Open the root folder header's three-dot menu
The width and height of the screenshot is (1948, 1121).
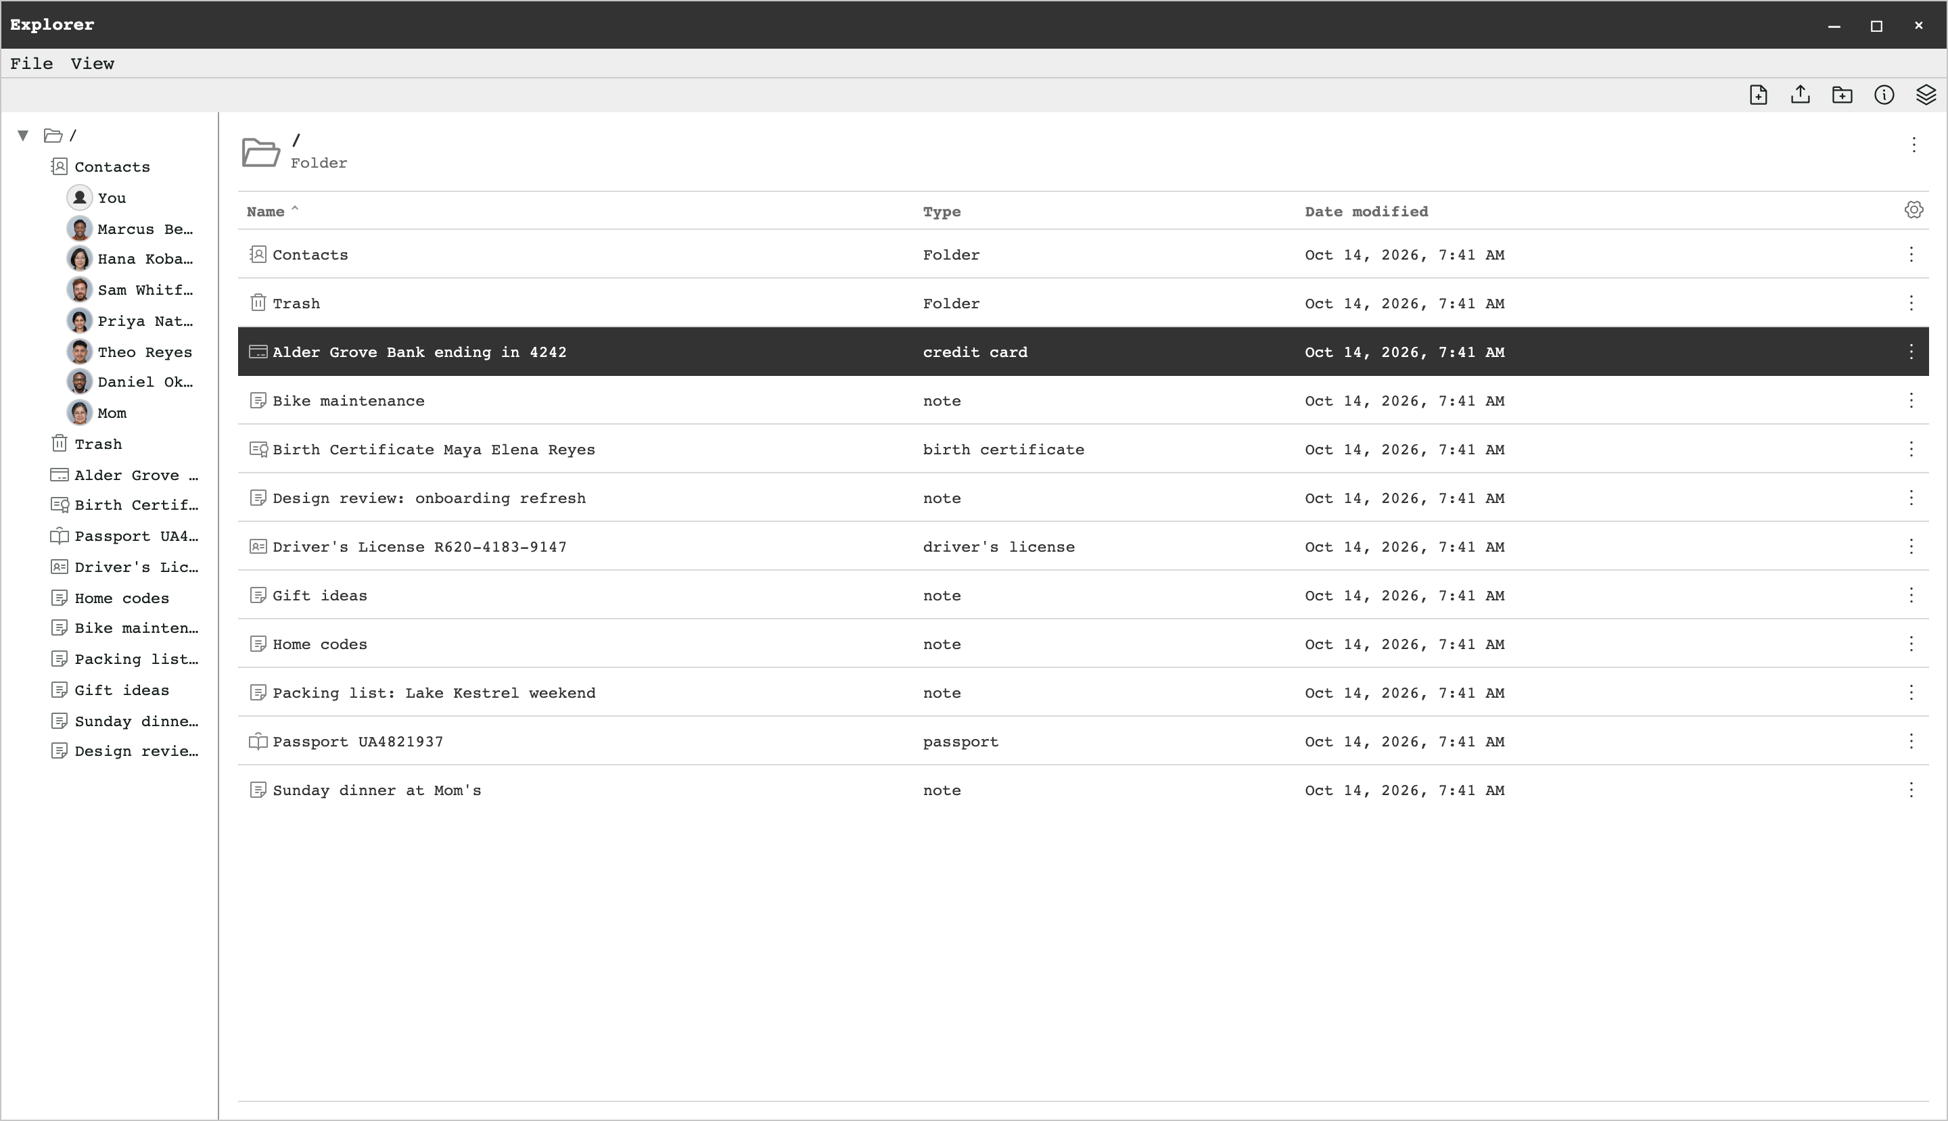pos(1914,145)
